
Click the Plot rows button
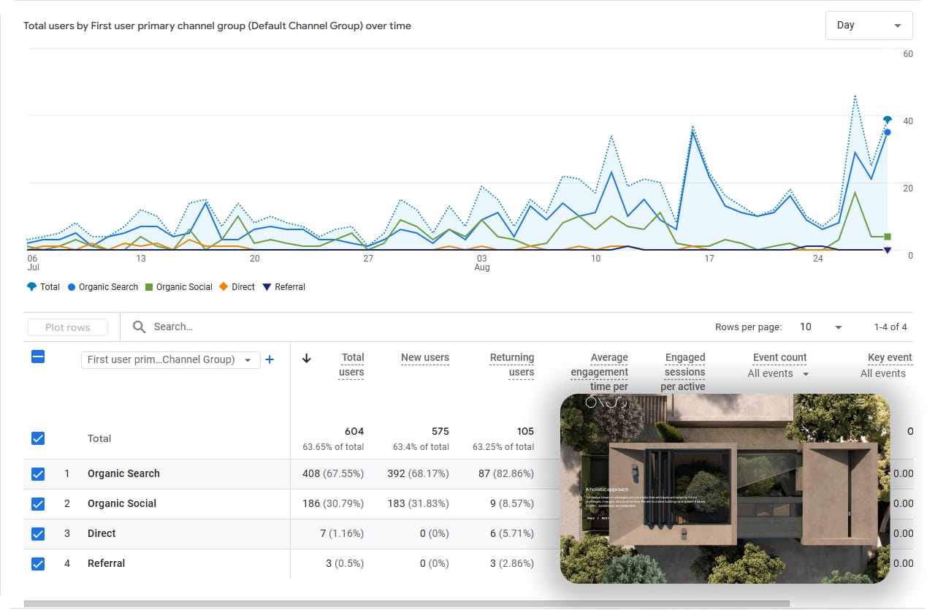tap(68, 327)
